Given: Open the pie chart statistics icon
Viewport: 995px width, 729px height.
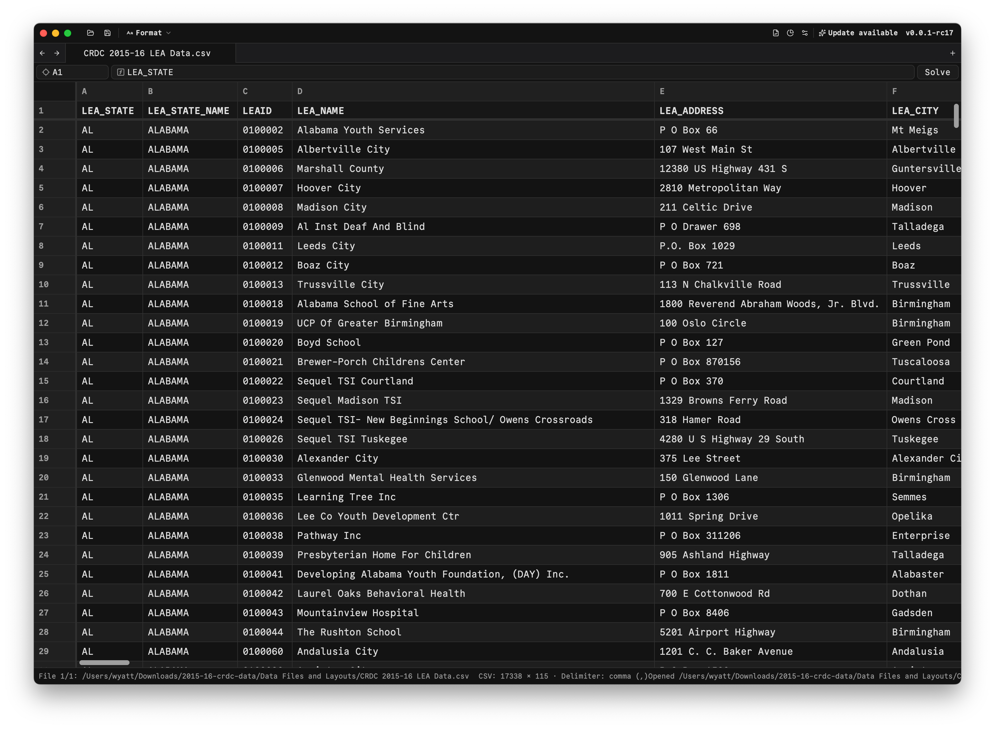Looking at the screenshot, I should (x=790, y=33).
